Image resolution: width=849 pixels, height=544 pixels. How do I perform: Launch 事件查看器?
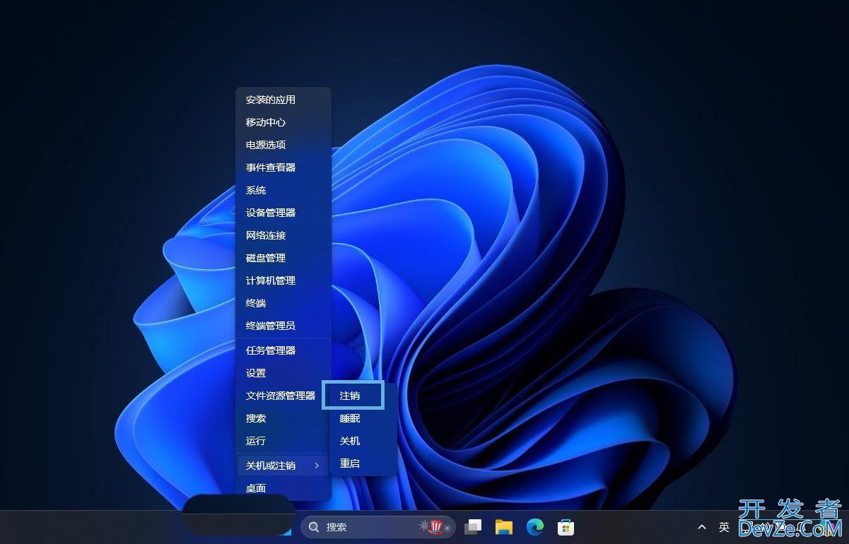pyautogui.click(x=283, y=167)
